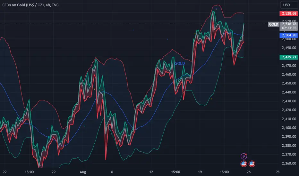Screen dimensions: 299x176
Task: Click the 2,490.00 price axis level
Action: click(289, 48)
